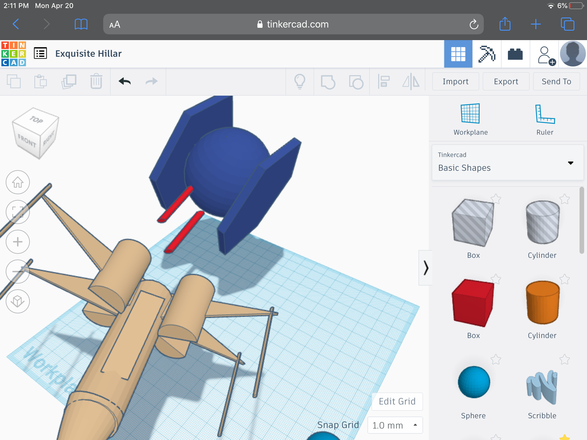Collapse the shapes panel chevron
Screen dimensions: 587x440
(x=426, y=268)
